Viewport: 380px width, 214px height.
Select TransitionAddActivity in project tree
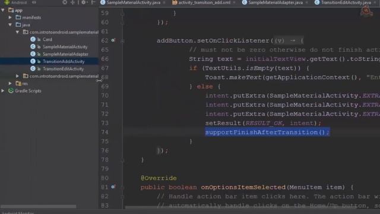pos(64,61)
